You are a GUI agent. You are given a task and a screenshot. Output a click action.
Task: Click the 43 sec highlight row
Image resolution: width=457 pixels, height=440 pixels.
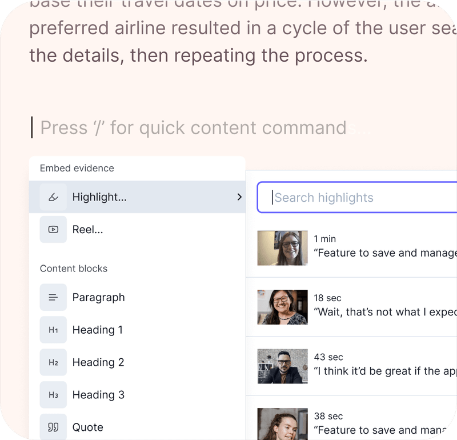point(366,366)
